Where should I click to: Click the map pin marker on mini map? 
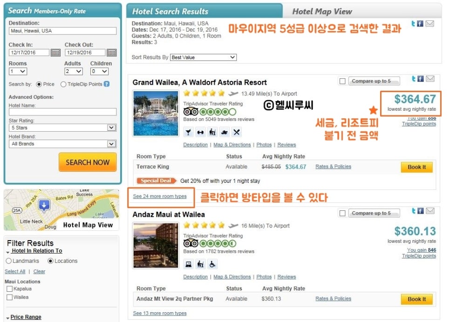(44, 205)
